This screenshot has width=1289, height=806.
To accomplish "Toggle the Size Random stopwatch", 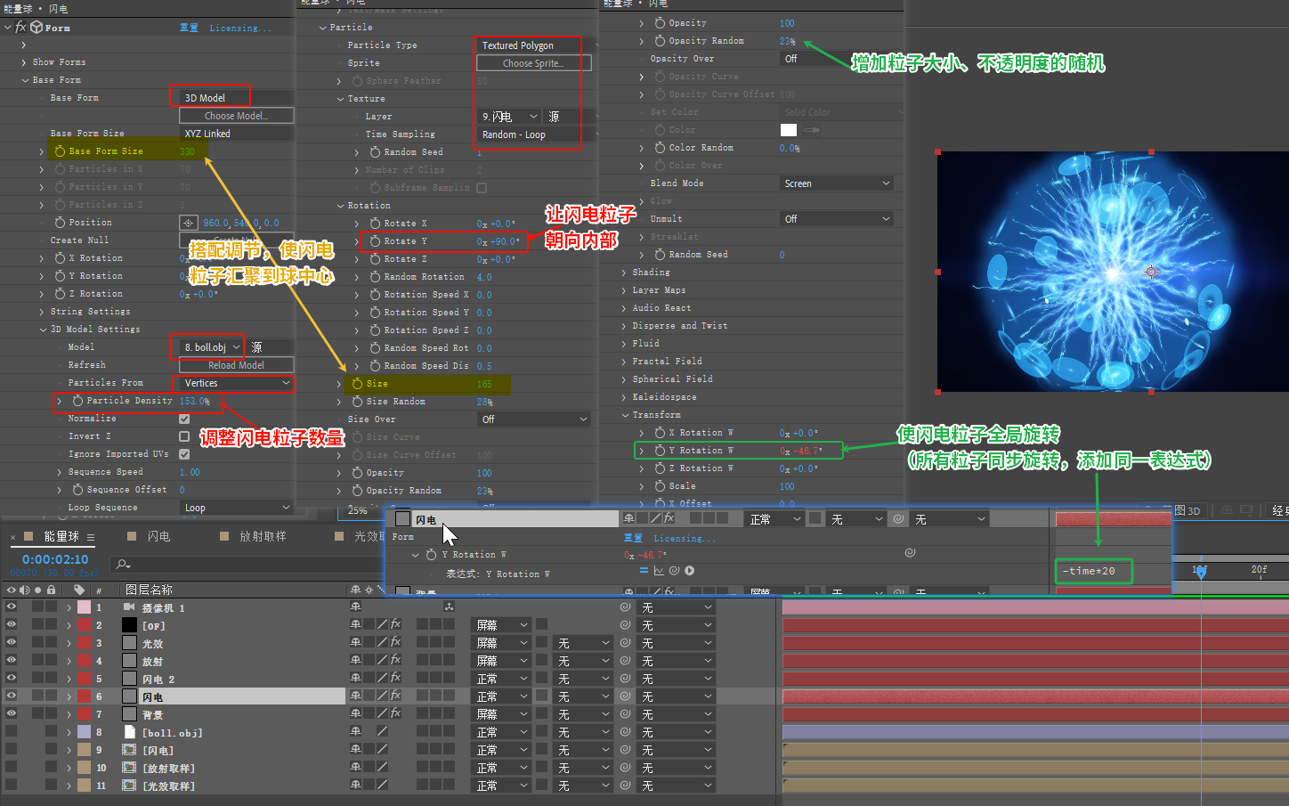I will pyautogui.click(x=357, y=402).
